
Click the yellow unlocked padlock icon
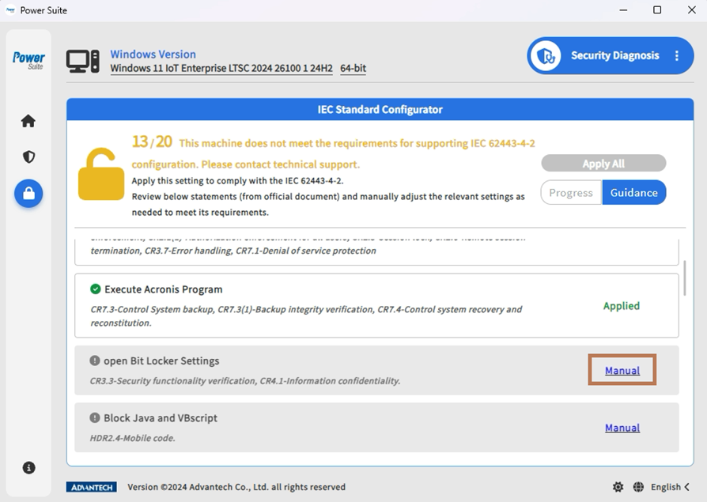101,174
